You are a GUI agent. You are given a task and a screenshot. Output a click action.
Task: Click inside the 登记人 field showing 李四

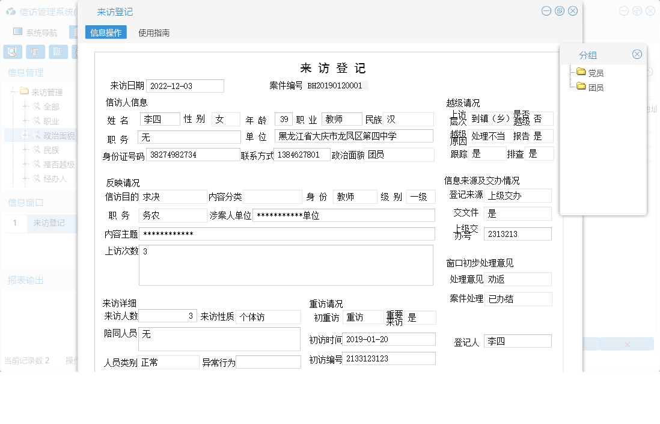518,340
